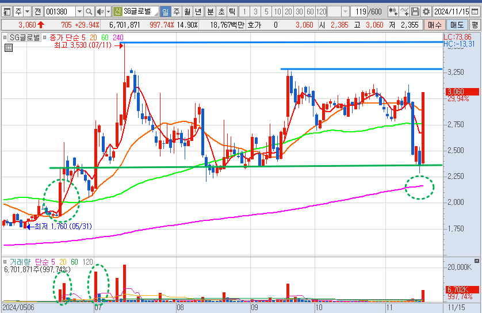Open chart settings gear icon

(x=426, y=12)
